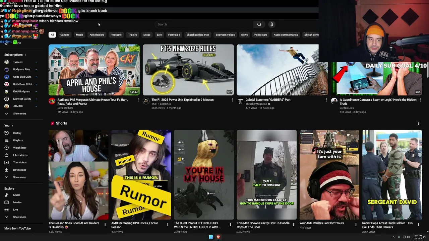Viewport: 429px width, 241px height.
Task: Select the Formula 1 filter chip
Action: coord(174,35)
